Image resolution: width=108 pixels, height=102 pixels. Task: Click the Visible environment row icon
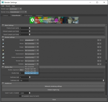pyautogui.click(x=3, y=57)
